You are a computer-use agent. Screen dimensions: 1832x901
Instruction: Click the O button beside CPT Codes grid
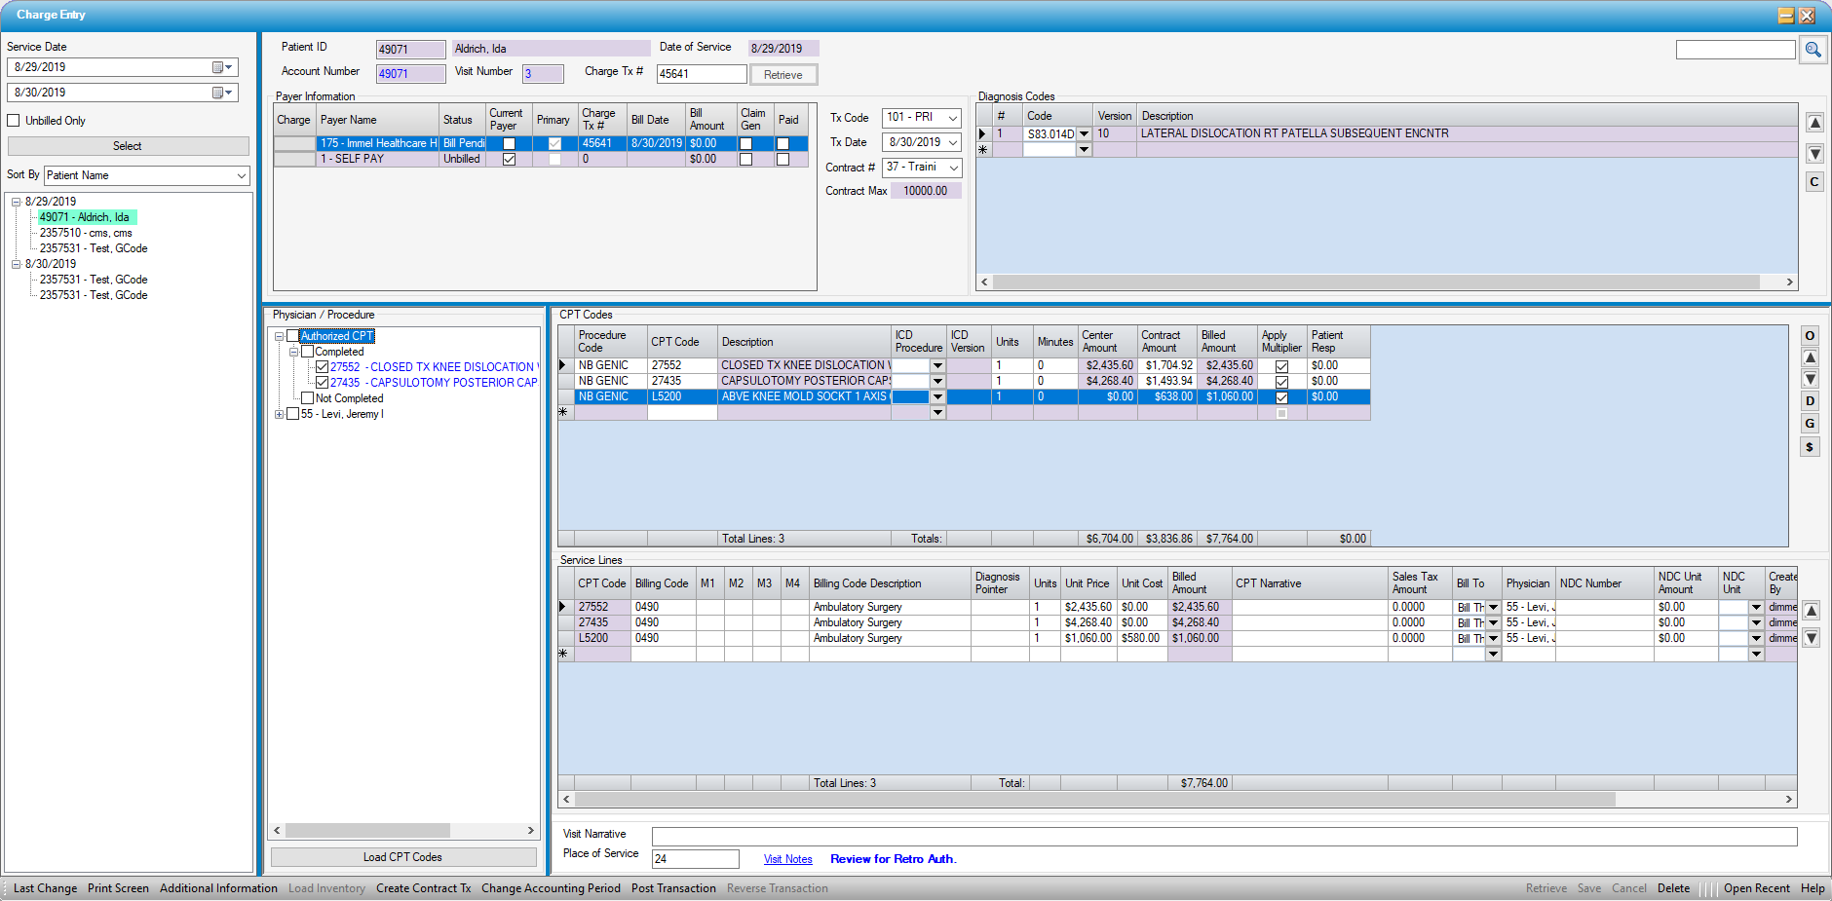tap(1810, 336)
